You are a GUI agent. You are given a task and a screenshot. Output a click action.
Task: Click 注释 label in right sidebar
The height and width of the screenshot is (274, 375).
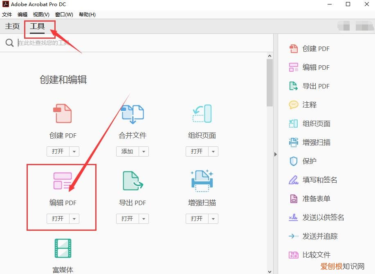coord(310,105)
